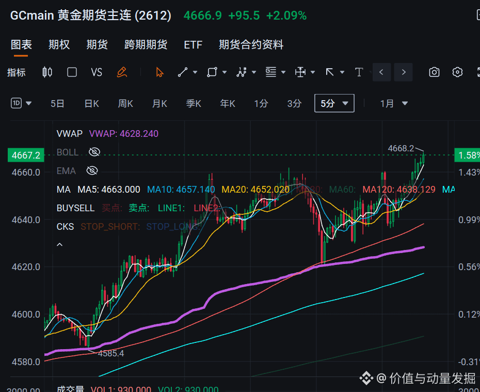
Task: Click the toolbar next arrow button
Action: pos(404,72)
